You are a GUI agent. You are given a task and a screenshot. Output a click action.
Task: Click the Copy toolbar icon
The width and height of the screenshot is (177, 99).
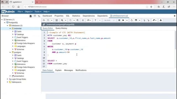[x=71, y=20]
